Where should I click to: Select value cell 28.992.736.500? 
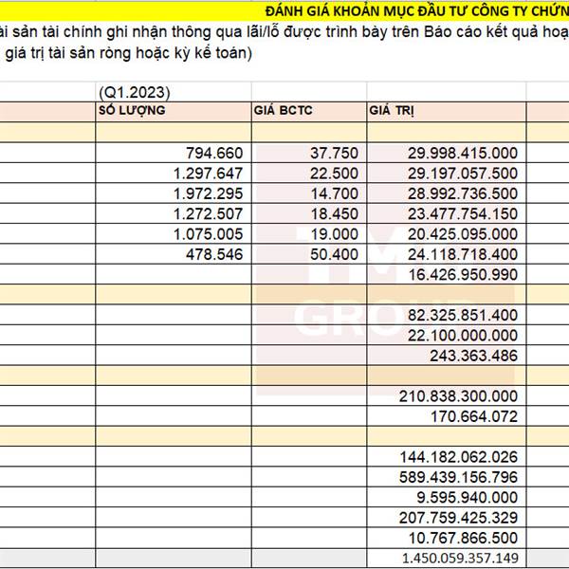[x=447, y=193]
